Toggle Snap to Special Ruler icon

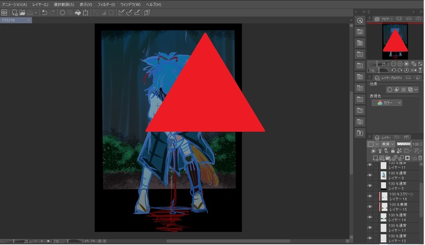coord(129,12)
